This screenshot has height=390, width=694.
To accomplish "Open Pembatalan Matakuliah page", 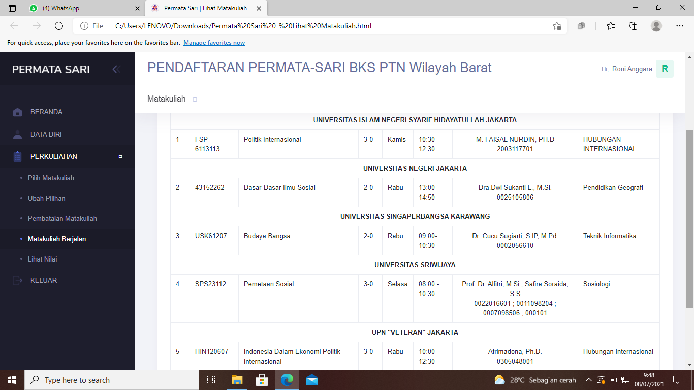I will point(62,218).
